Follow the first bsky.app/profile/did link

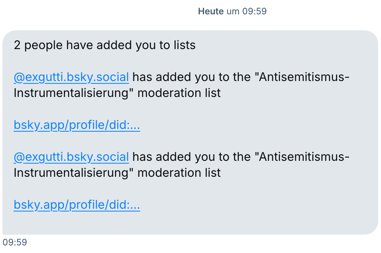tap(77, 125)
